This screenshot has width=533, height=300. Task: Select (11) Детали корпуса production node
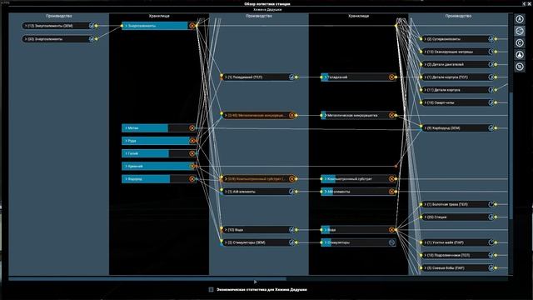click(457, 90)
